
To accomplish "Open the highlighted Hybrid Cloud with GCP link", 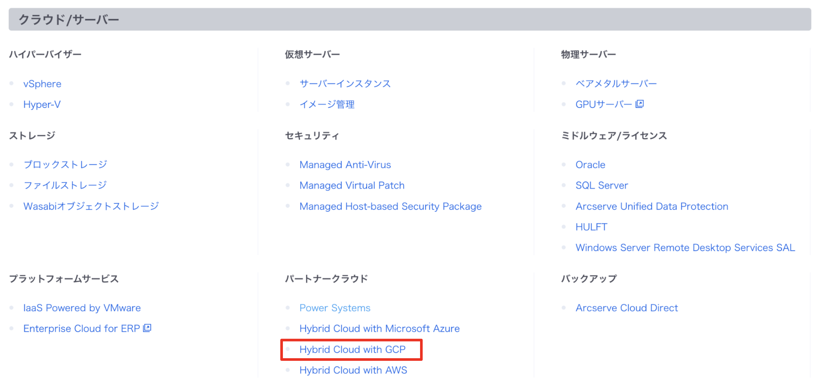I will pos(352,349).
